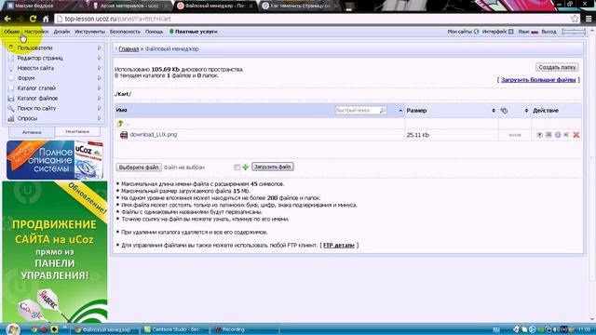Click the Полное описание системы uCoz banner

55,160
